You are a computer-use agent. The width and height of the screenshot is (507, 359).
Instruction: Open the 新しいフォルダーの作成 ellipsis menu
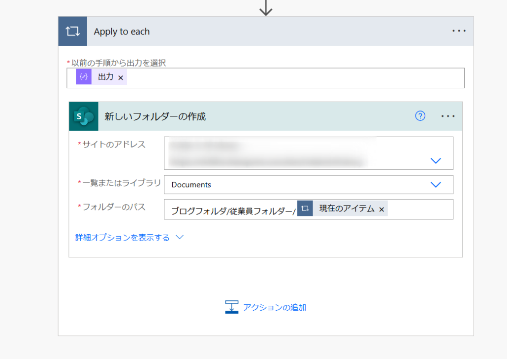[x=448, y=116]
